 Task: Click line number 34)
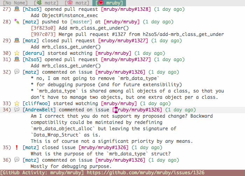point(7,110)
